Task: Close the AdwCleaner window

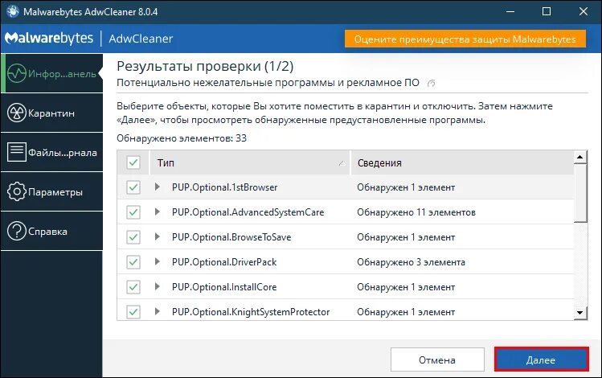Action: (x=584, y=11)
